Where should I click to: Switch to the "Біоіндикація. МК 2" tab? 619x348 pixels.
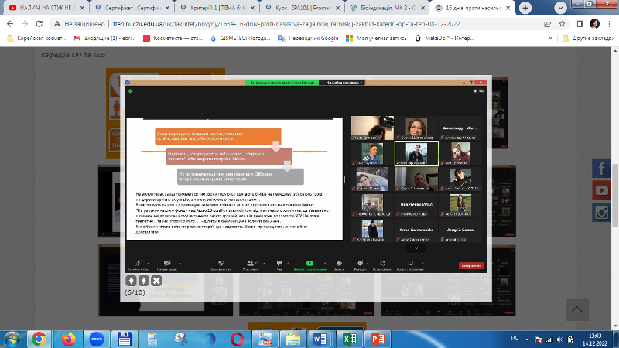[388, 8]
